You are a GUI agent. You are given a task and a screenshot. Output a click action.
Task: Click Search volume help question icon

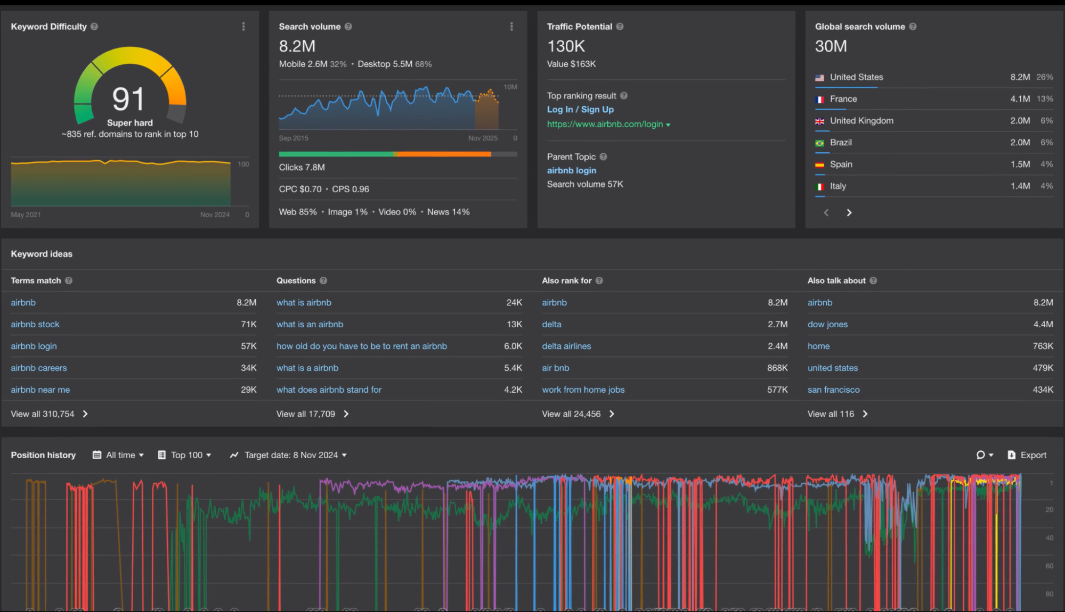point(348,27)
